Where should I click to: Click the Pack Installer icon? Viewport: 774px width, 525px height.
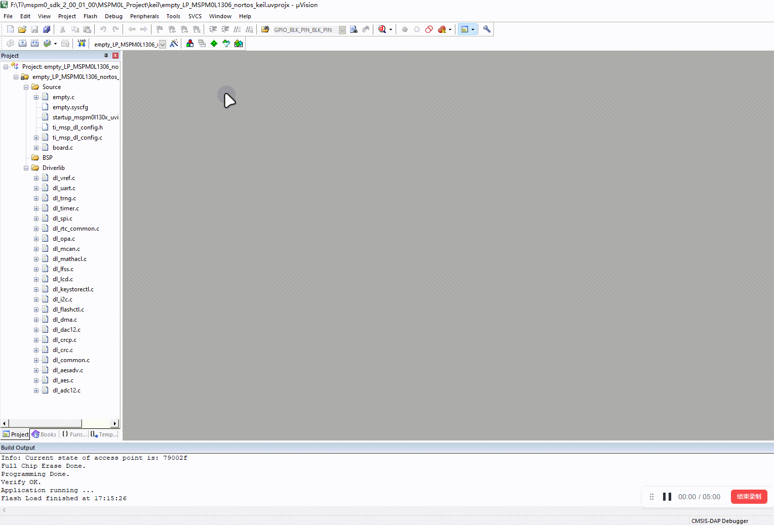click(x=239, y=43)
